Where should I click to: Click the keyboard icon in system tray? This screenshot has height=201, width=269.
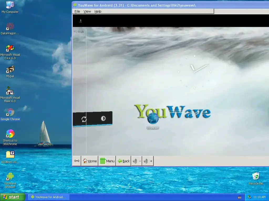pos(240,197)
